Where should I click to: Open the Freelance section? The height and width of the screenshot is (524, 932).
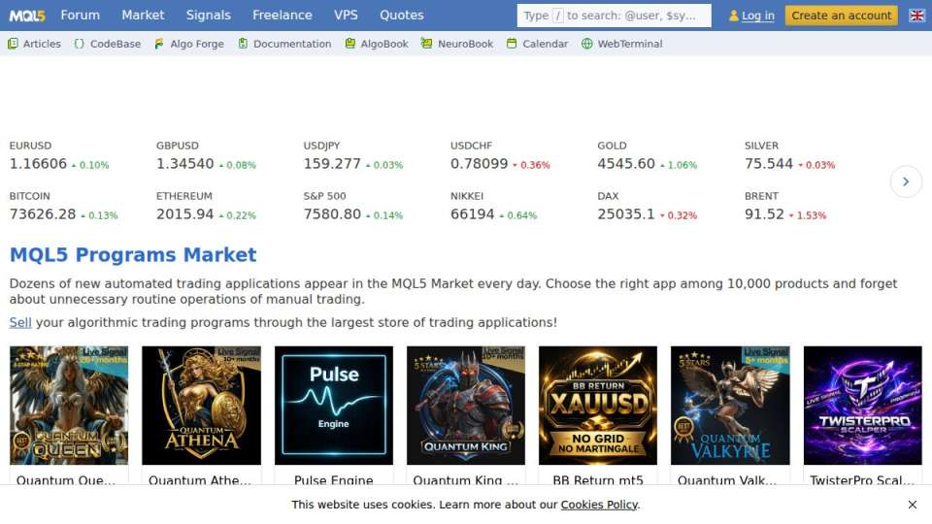[282, 16]
